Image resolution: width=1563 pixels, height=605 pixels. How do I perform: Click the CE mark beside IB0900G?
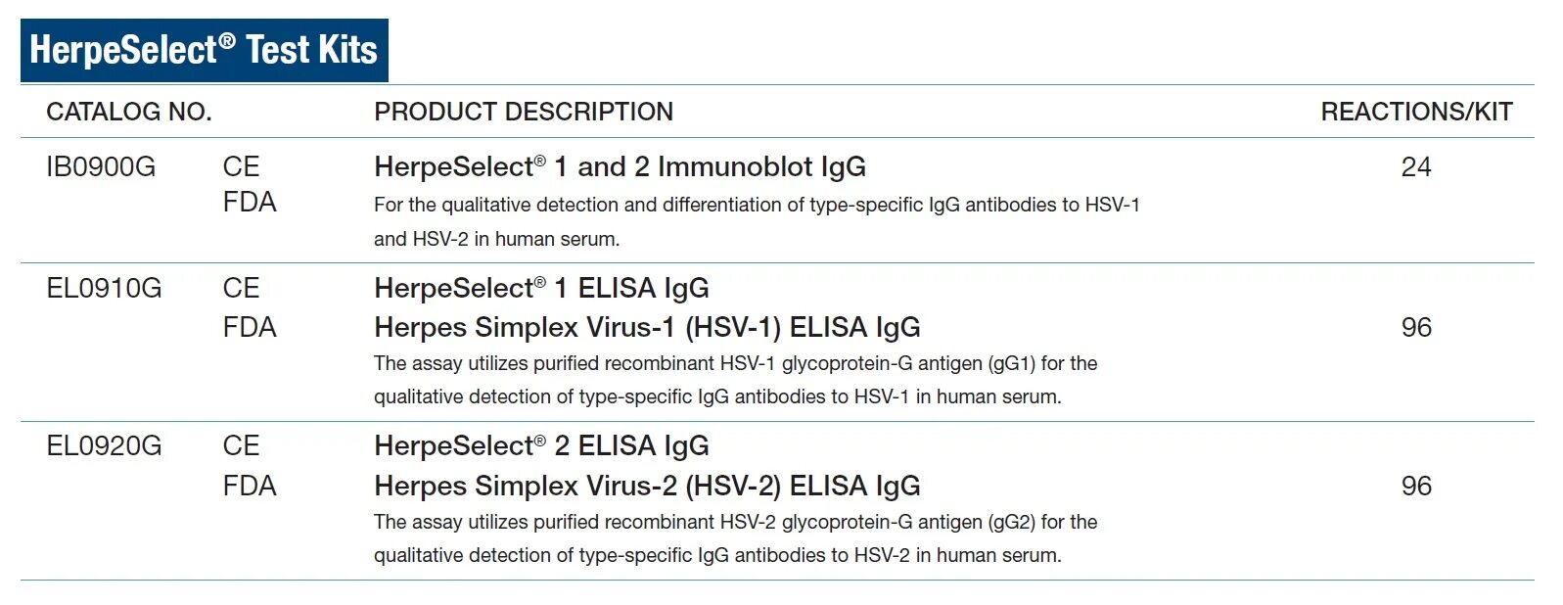241,167
